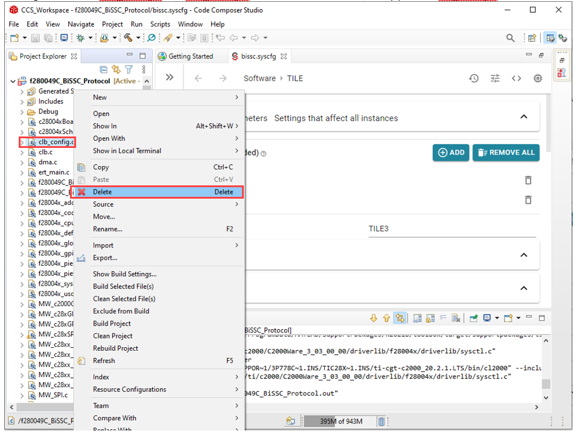The image size is (580, 442).
Task: Click the SysConfig preferences sliders icon
Action: [496, 78]
